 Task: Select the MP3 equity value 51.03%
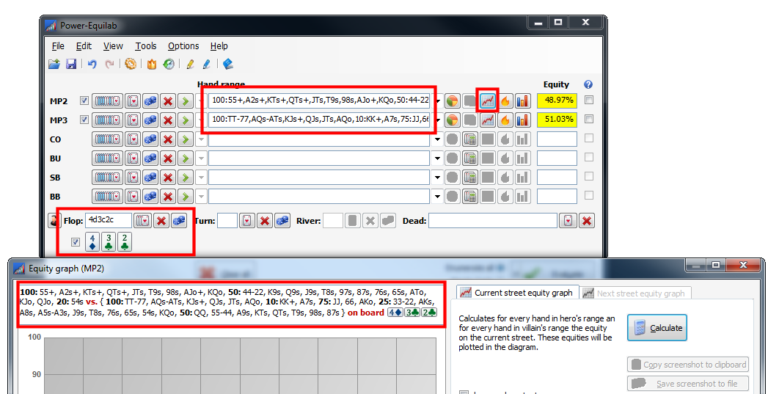pyautogui.click(x=557, y=120)
